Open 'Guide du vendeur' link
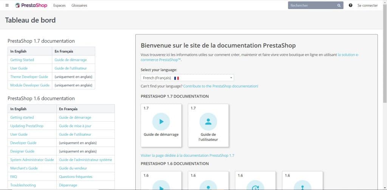The height and width of the screenshot is (190, 387). pyautogui.click(x=73, y=168)
